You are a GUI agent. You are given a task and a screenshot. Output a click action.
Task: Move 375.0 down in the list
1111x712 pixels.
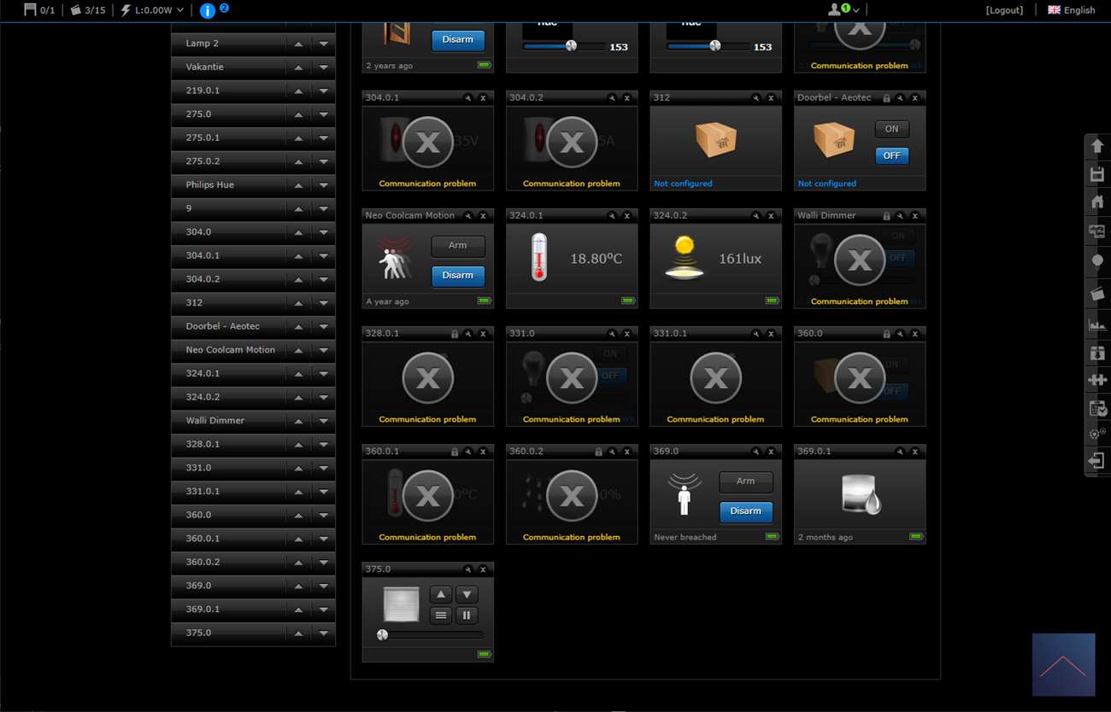(323, 633)
